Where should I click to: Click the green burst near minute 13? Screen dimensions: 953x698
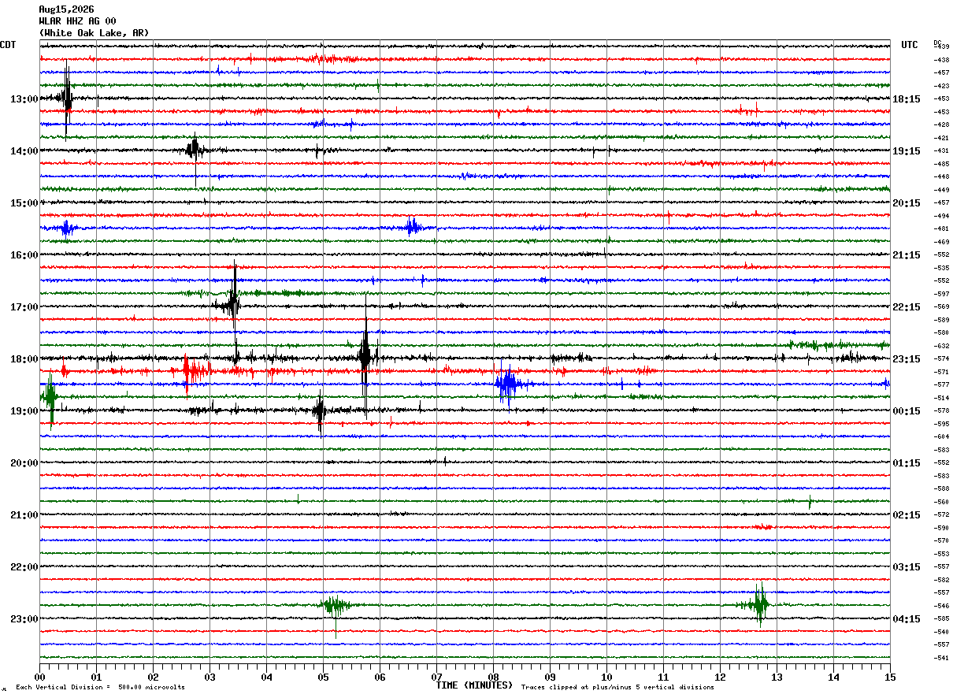(758, 604)
